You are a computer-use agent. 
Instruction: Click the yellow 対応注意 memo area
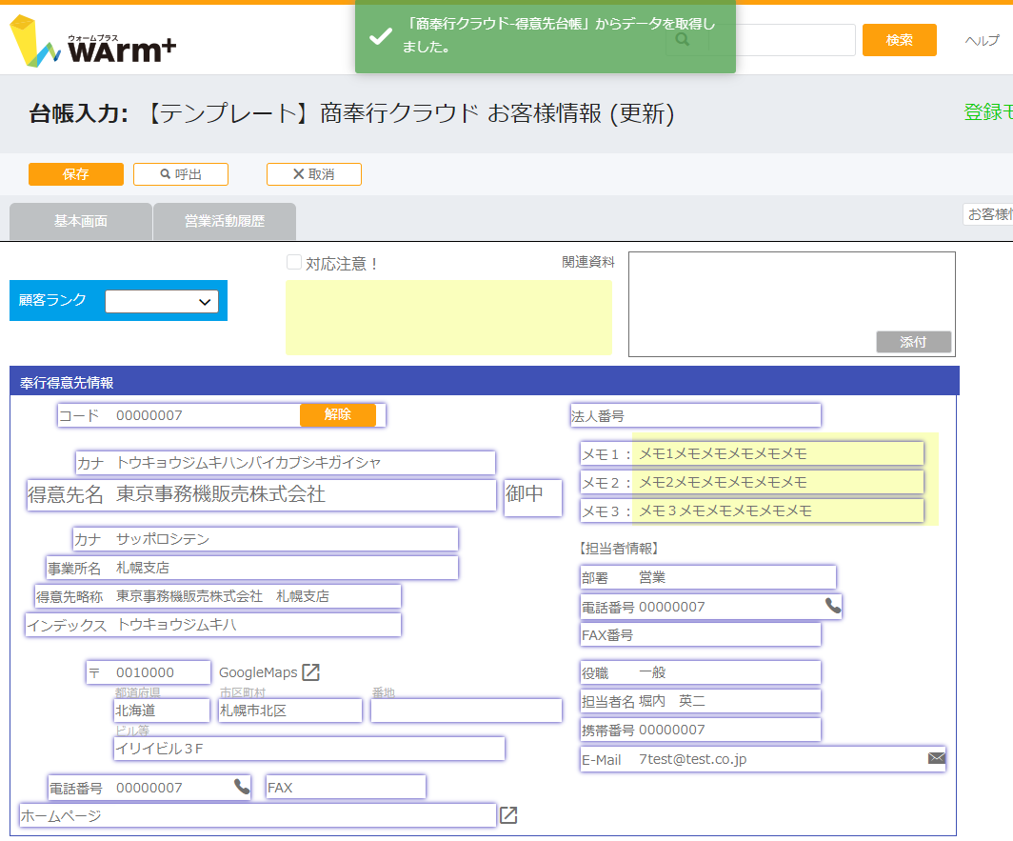tap(449, 317)
